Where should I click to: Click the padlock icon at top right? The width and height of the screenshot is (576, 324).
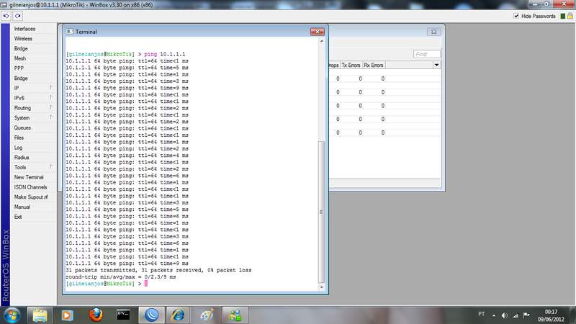click(570, 16)
